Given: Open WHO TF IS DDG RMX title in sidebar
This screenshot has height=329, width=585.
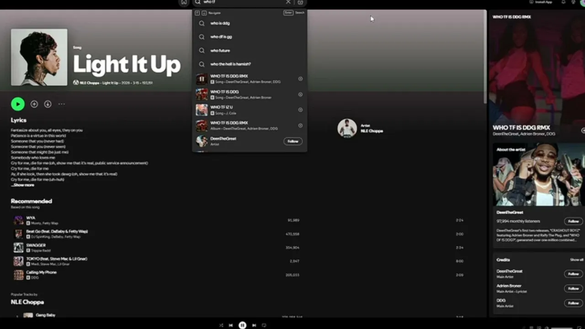Looking at the screenshot, I should (x=521, y=127).
